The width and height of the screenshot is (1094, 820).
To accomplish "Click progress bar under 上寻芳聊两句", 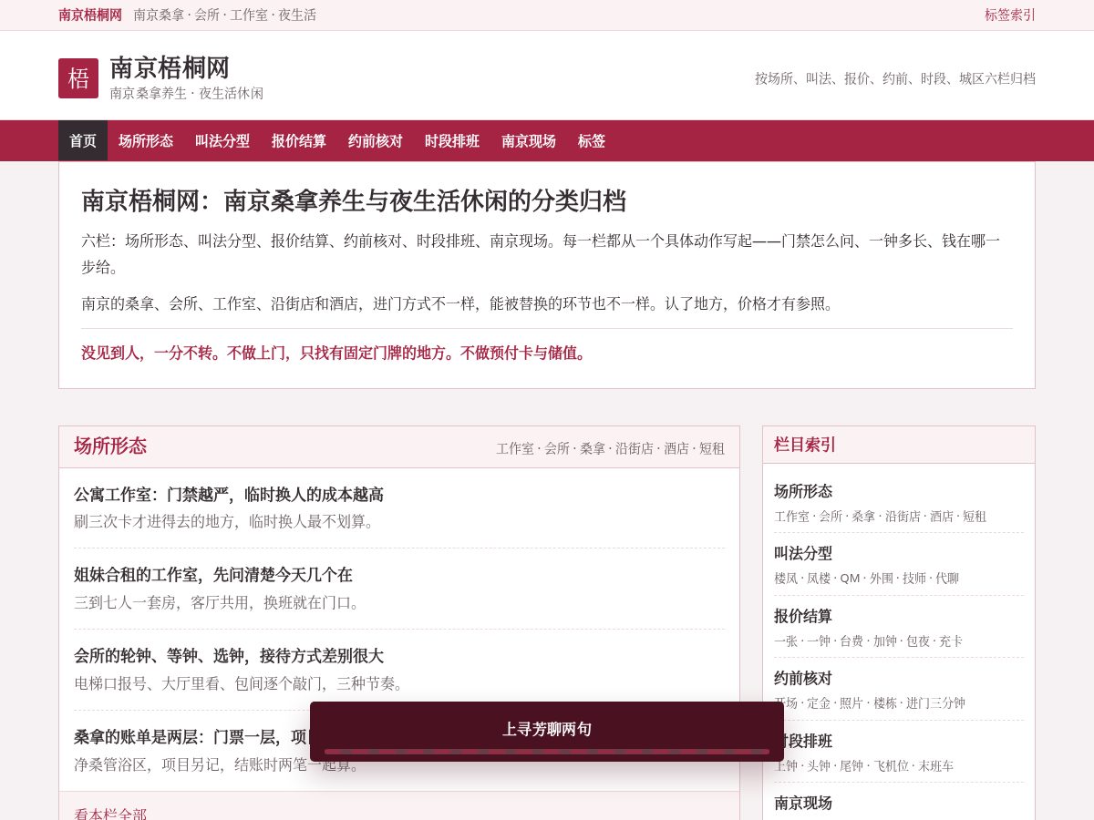I will [547, 752].
